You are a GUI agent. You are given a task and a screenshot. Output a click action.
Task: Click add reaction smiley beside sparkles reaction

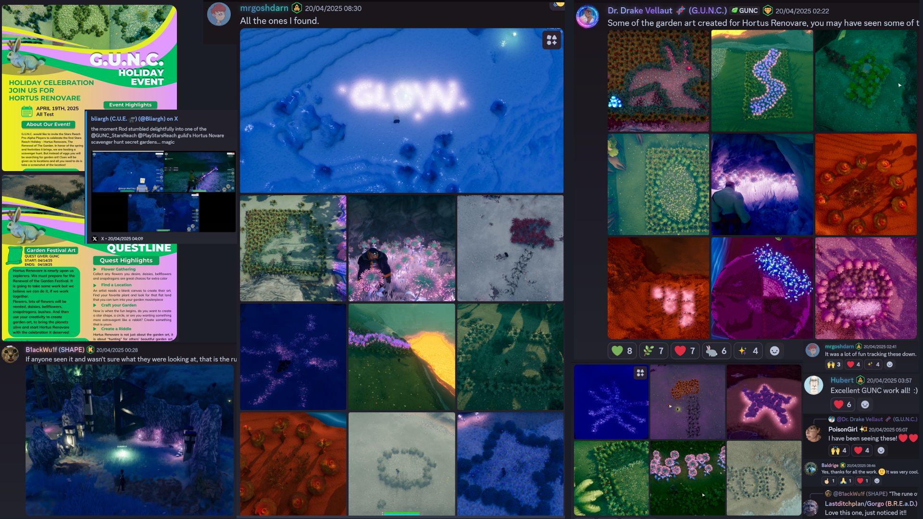(x=774, y=351)
